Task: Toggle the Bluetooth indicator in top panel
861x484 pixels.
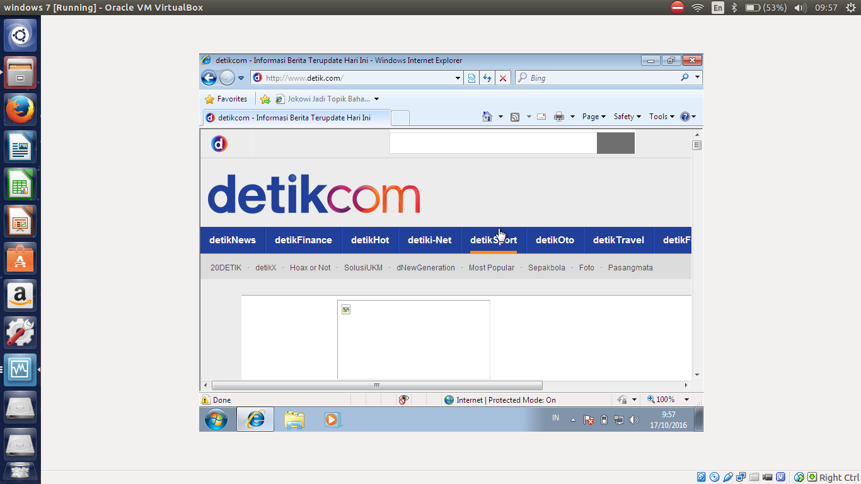Action: coord(734,8)
